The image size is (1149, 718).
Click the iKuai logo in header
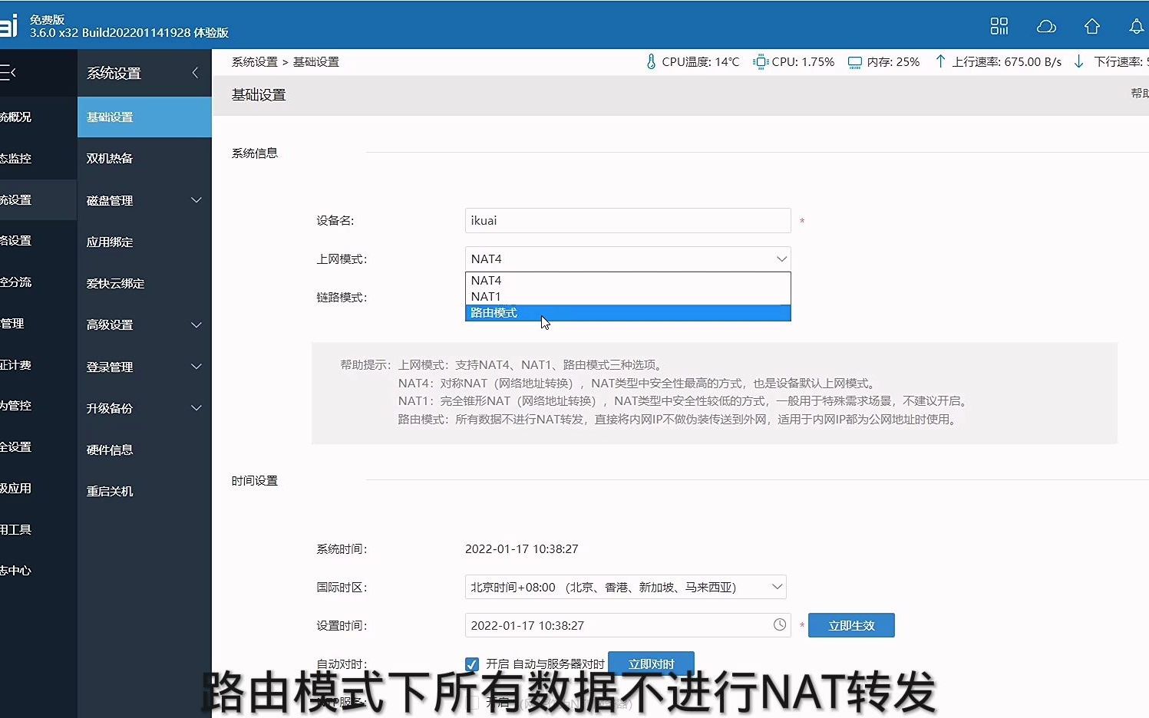[8, 25]
